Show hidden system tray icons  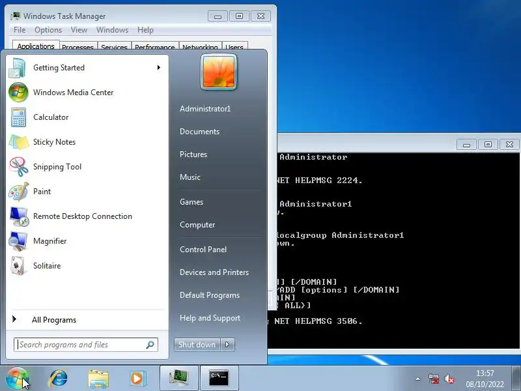coord(418,379)
